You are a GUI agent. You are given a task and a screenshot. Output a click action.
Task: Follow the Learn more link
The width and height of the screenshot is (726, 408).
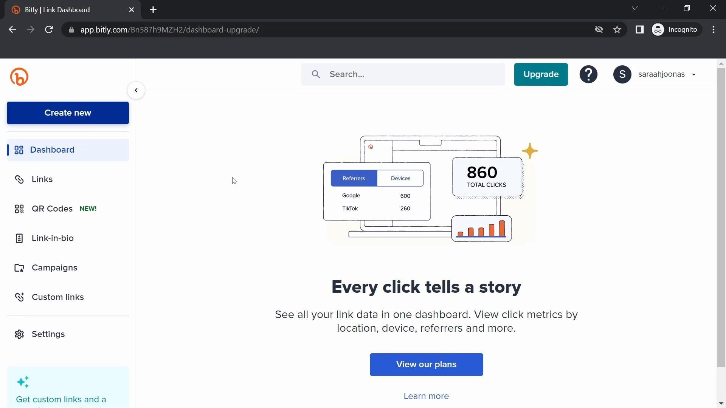(426, 396)
